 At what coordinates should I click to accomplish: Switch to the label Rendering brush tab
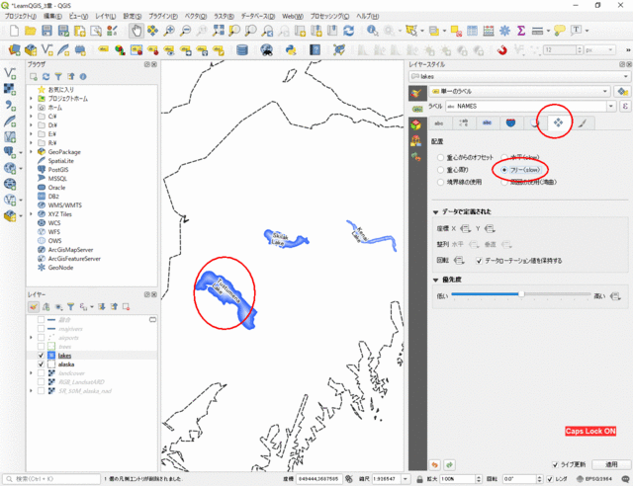click(583, 123)
